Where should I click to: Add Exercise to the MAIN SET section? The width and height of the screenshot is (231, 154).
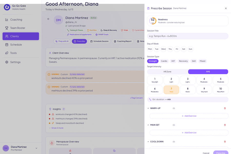189,133
